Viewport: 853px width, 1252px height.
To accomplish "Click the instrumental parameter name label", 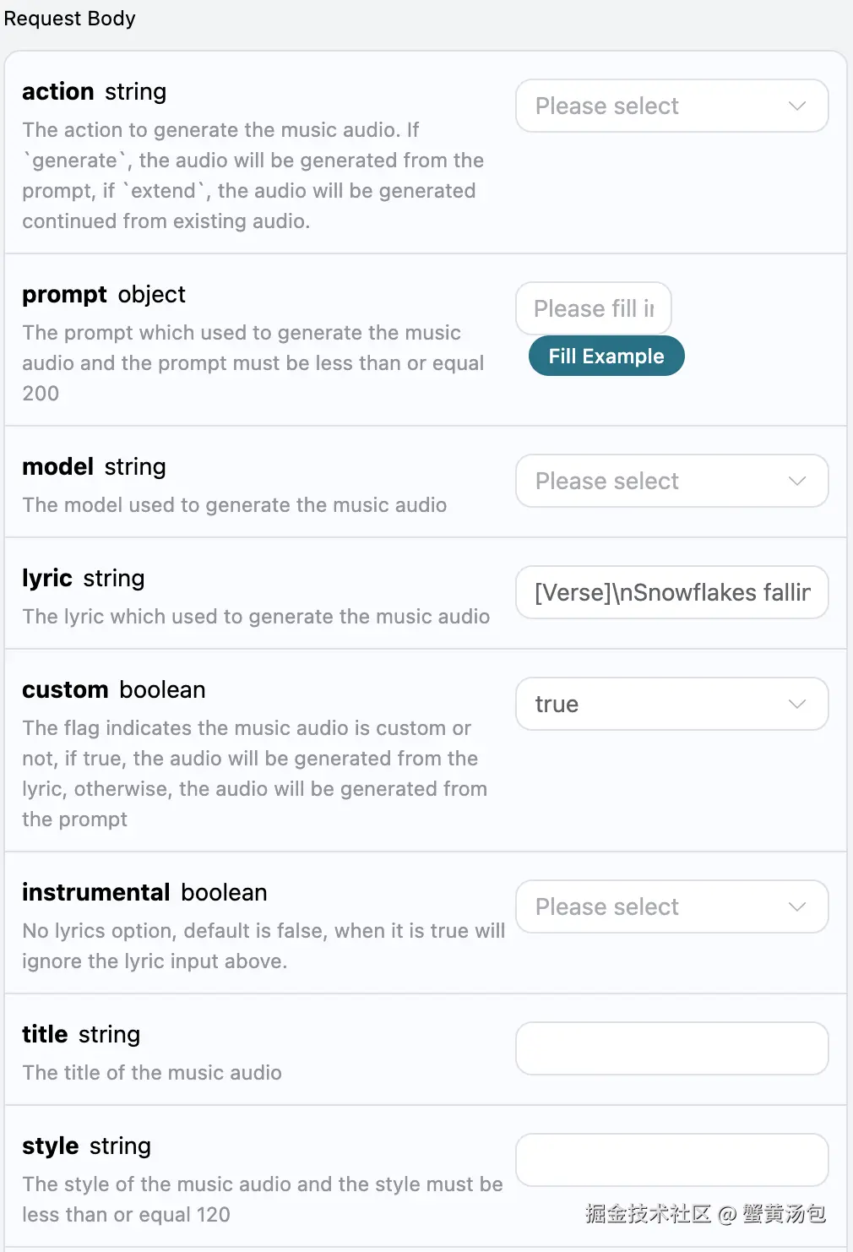I will tap(95, 892).
